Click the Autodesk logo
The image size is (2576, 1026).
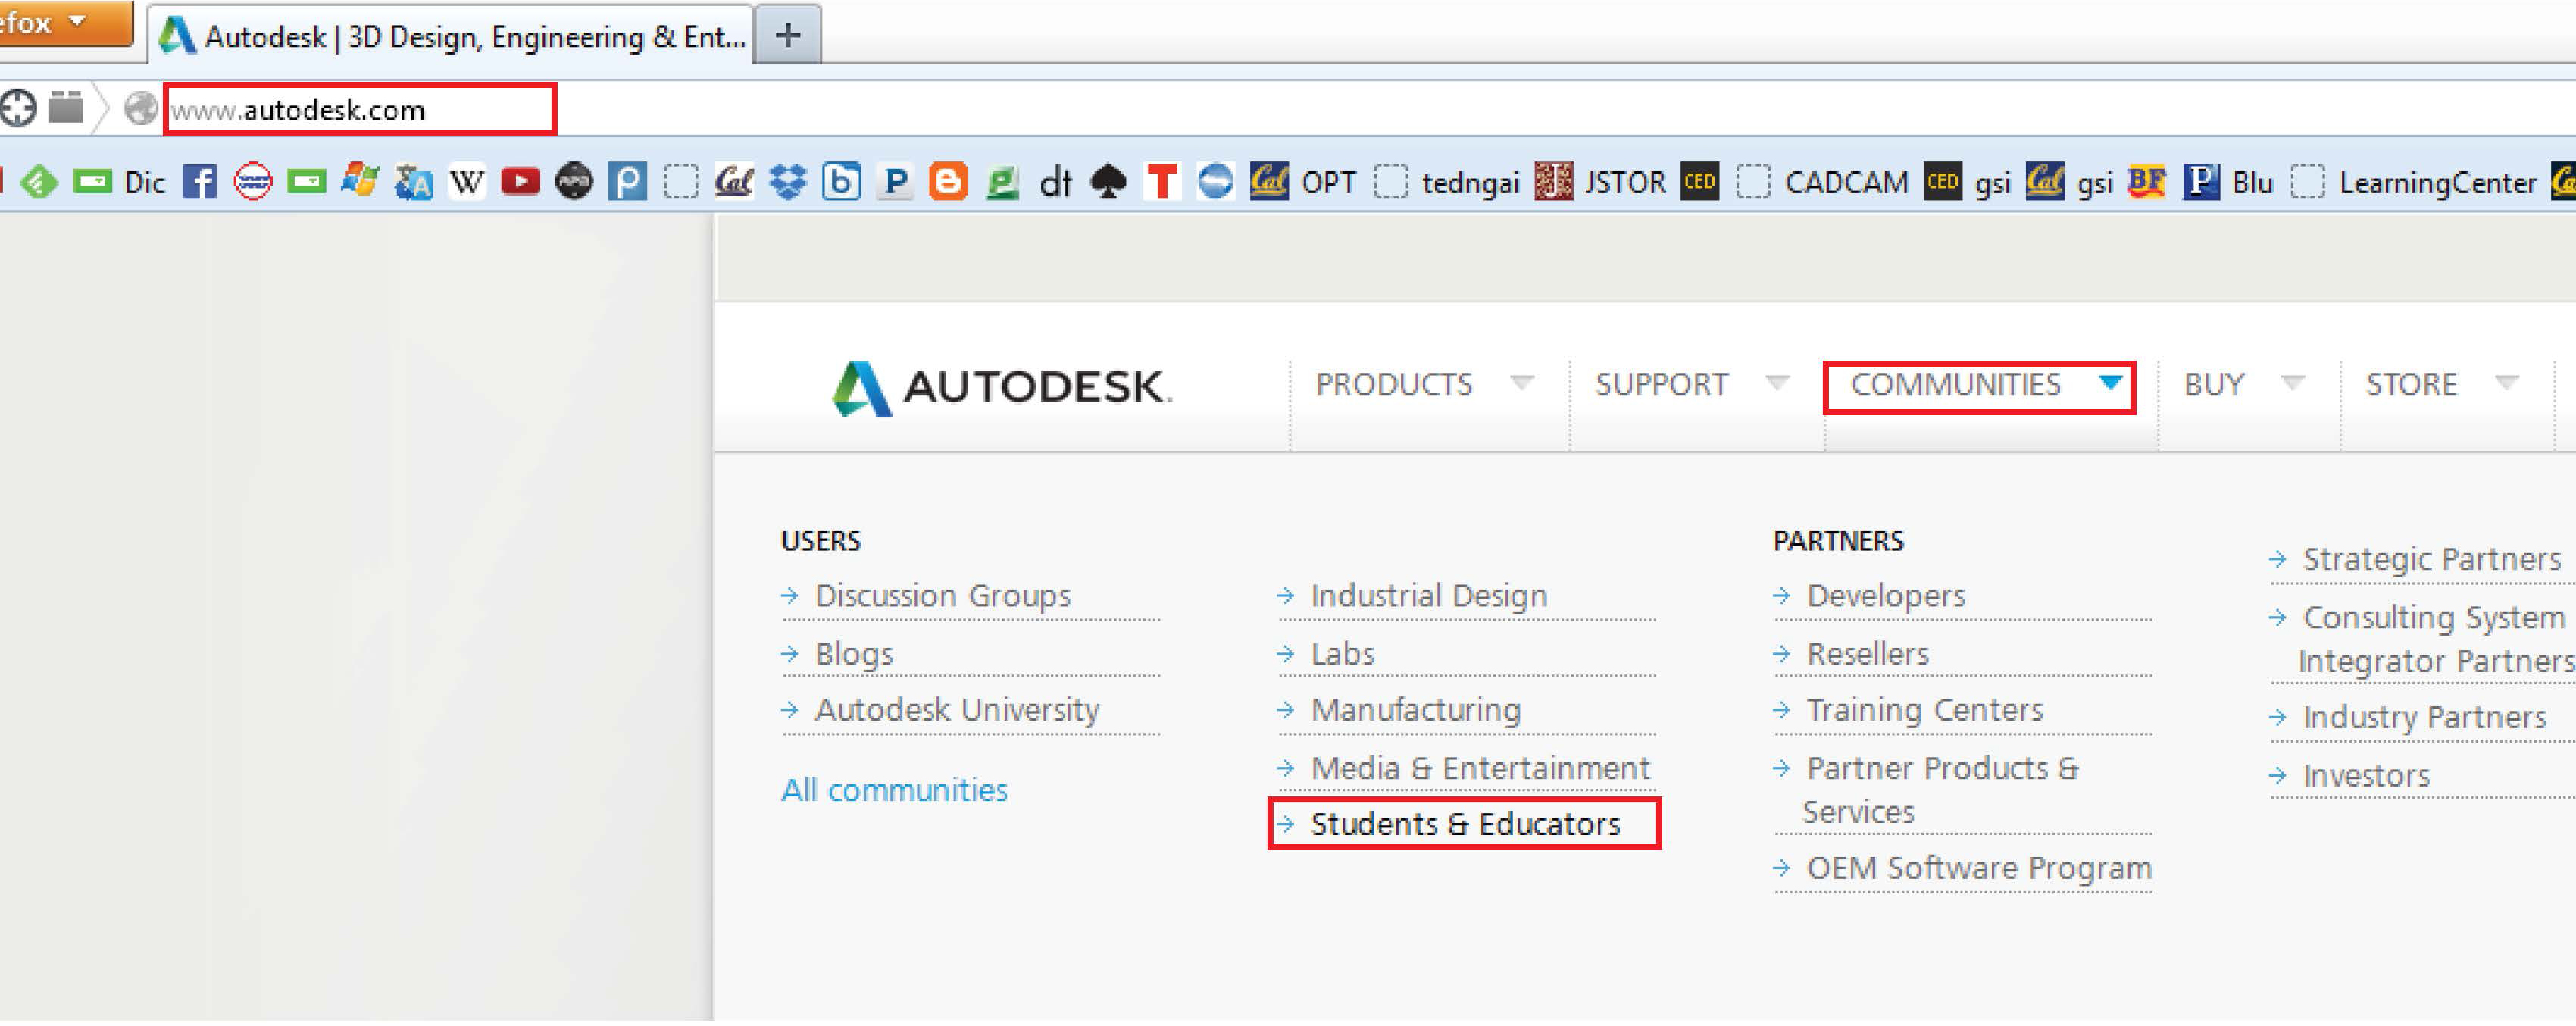[1002, 388]
